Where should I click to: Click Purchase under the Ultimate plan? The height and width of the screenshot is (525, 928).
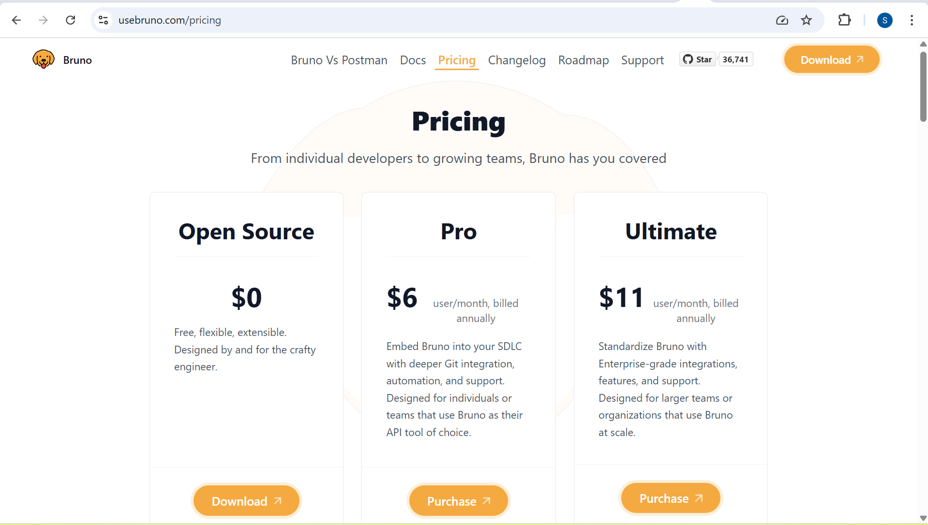[671, 498]
